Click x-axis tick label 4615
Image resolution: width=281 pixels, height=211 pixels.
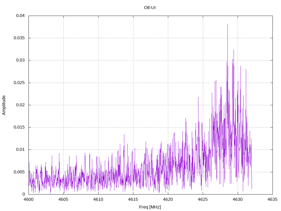[x=133, y=199]
